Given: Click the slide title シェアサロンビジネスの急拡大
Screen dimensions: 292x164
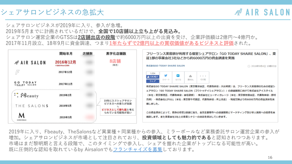Looking at the screenshot, I should pyautogui.click(x=52, y=12).
